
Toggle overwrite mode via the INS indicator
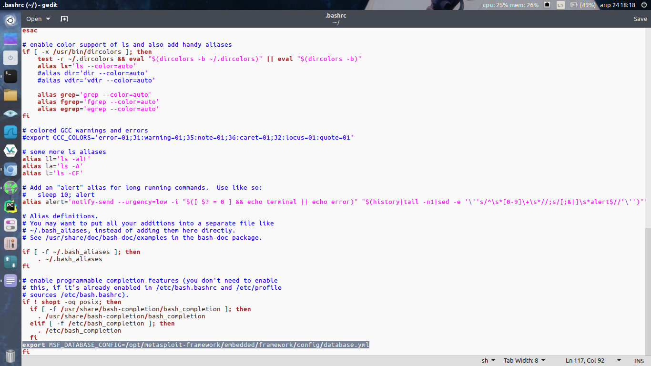coord(639,360)
